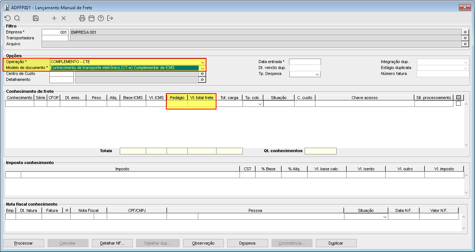Screen dimensions: 475x252
Task: Click the Dt. emis. column header
Action: click(73, 98)
